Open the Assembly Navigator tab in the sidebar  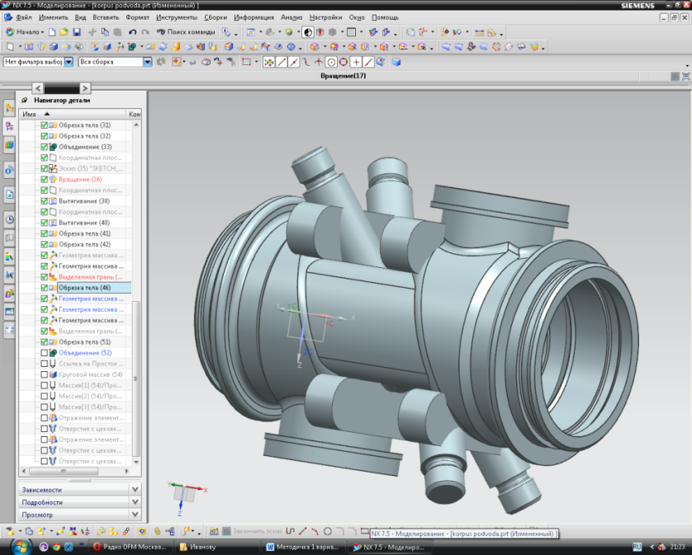[9, 108]
